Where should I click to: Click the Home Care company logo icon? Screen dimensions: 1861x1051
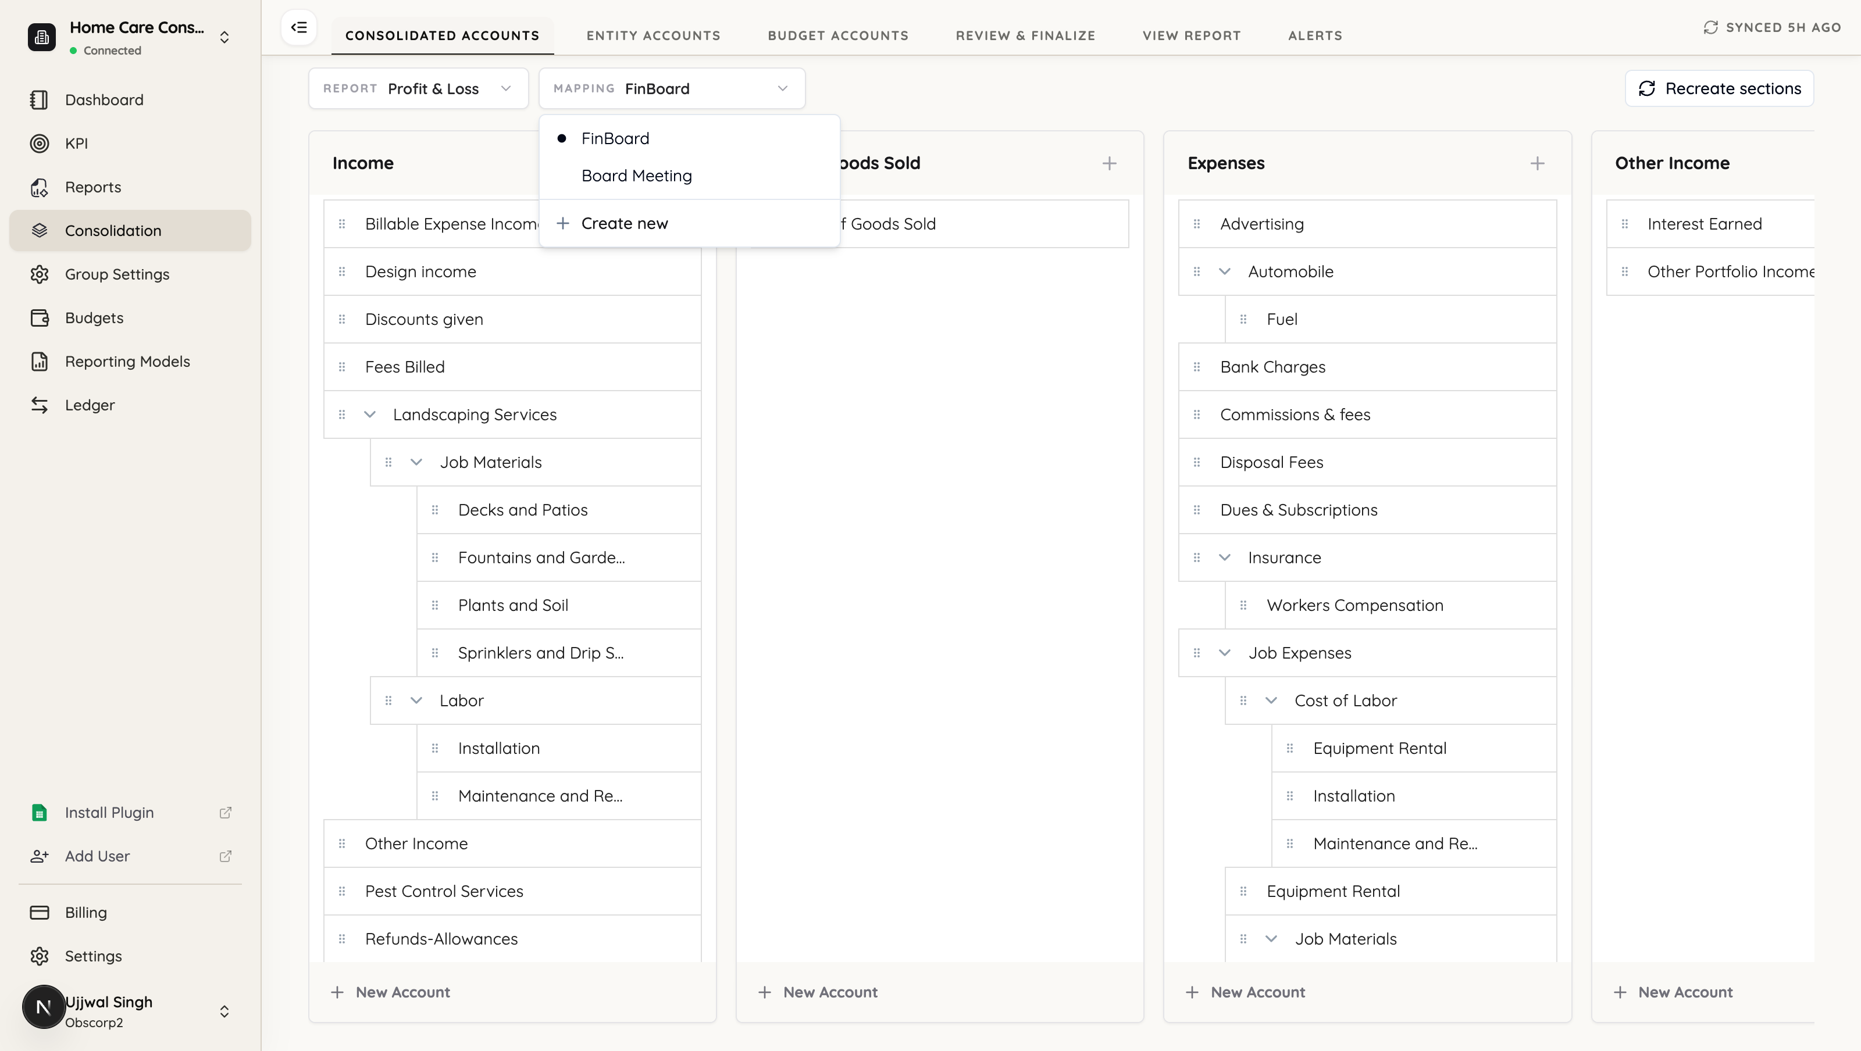pos(41,37)
